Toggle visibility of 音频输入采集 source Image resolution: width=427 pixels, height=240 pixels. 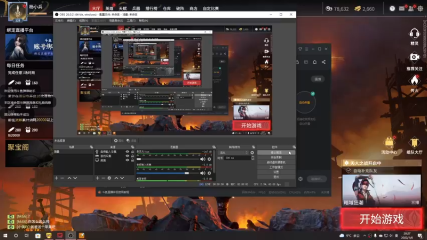(127, 151)
